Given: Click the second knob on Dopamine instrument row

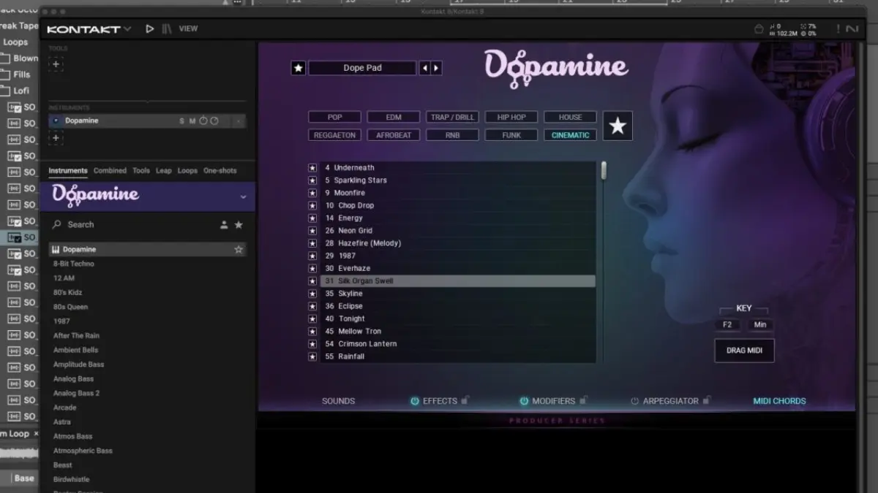Looking at the screenshot, I should pos(214,121).
